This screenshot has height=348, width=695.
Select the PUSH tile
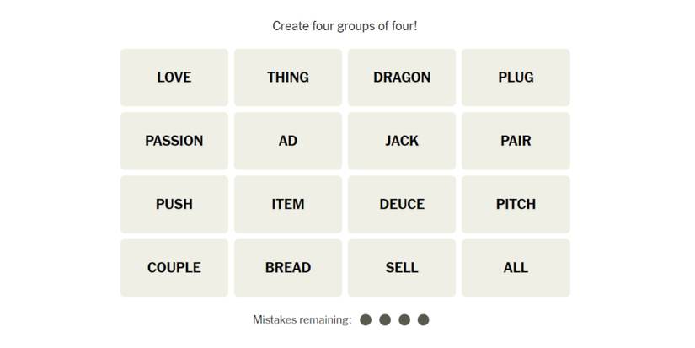click(174, 204)
